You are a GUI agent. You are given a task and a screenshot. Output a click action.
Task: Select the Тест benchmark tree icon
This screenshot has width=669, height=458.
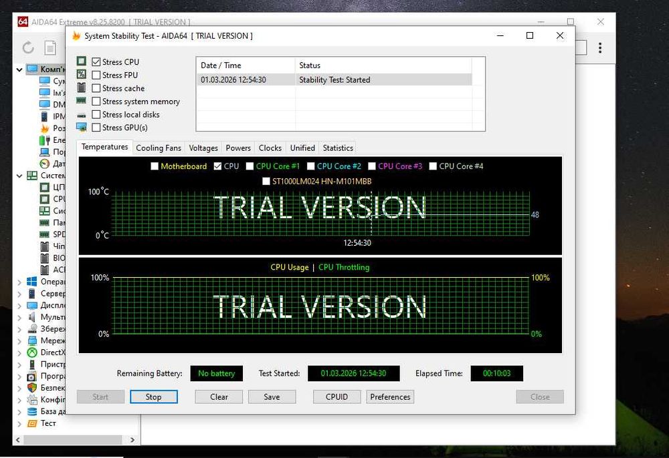(32, 423)
